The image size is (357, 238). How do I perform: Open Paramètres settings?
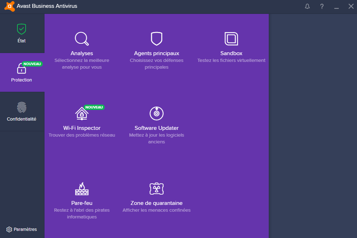click(x=22, y=229)
